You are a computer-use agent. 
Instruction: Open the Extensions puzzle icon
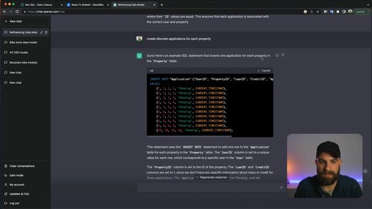click(x=338, y=12)
